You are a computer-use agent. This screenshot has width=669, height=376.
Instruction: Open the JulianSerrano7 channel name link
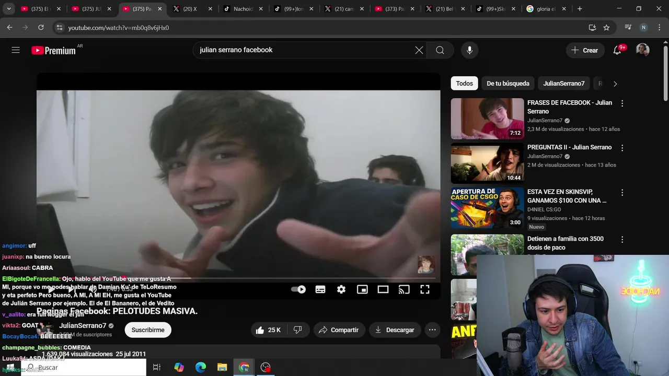click(83, 326)
